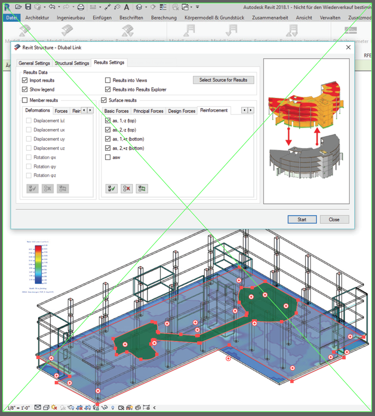
Task: Toggle the Import results checkbox
Action: (25, 81)
